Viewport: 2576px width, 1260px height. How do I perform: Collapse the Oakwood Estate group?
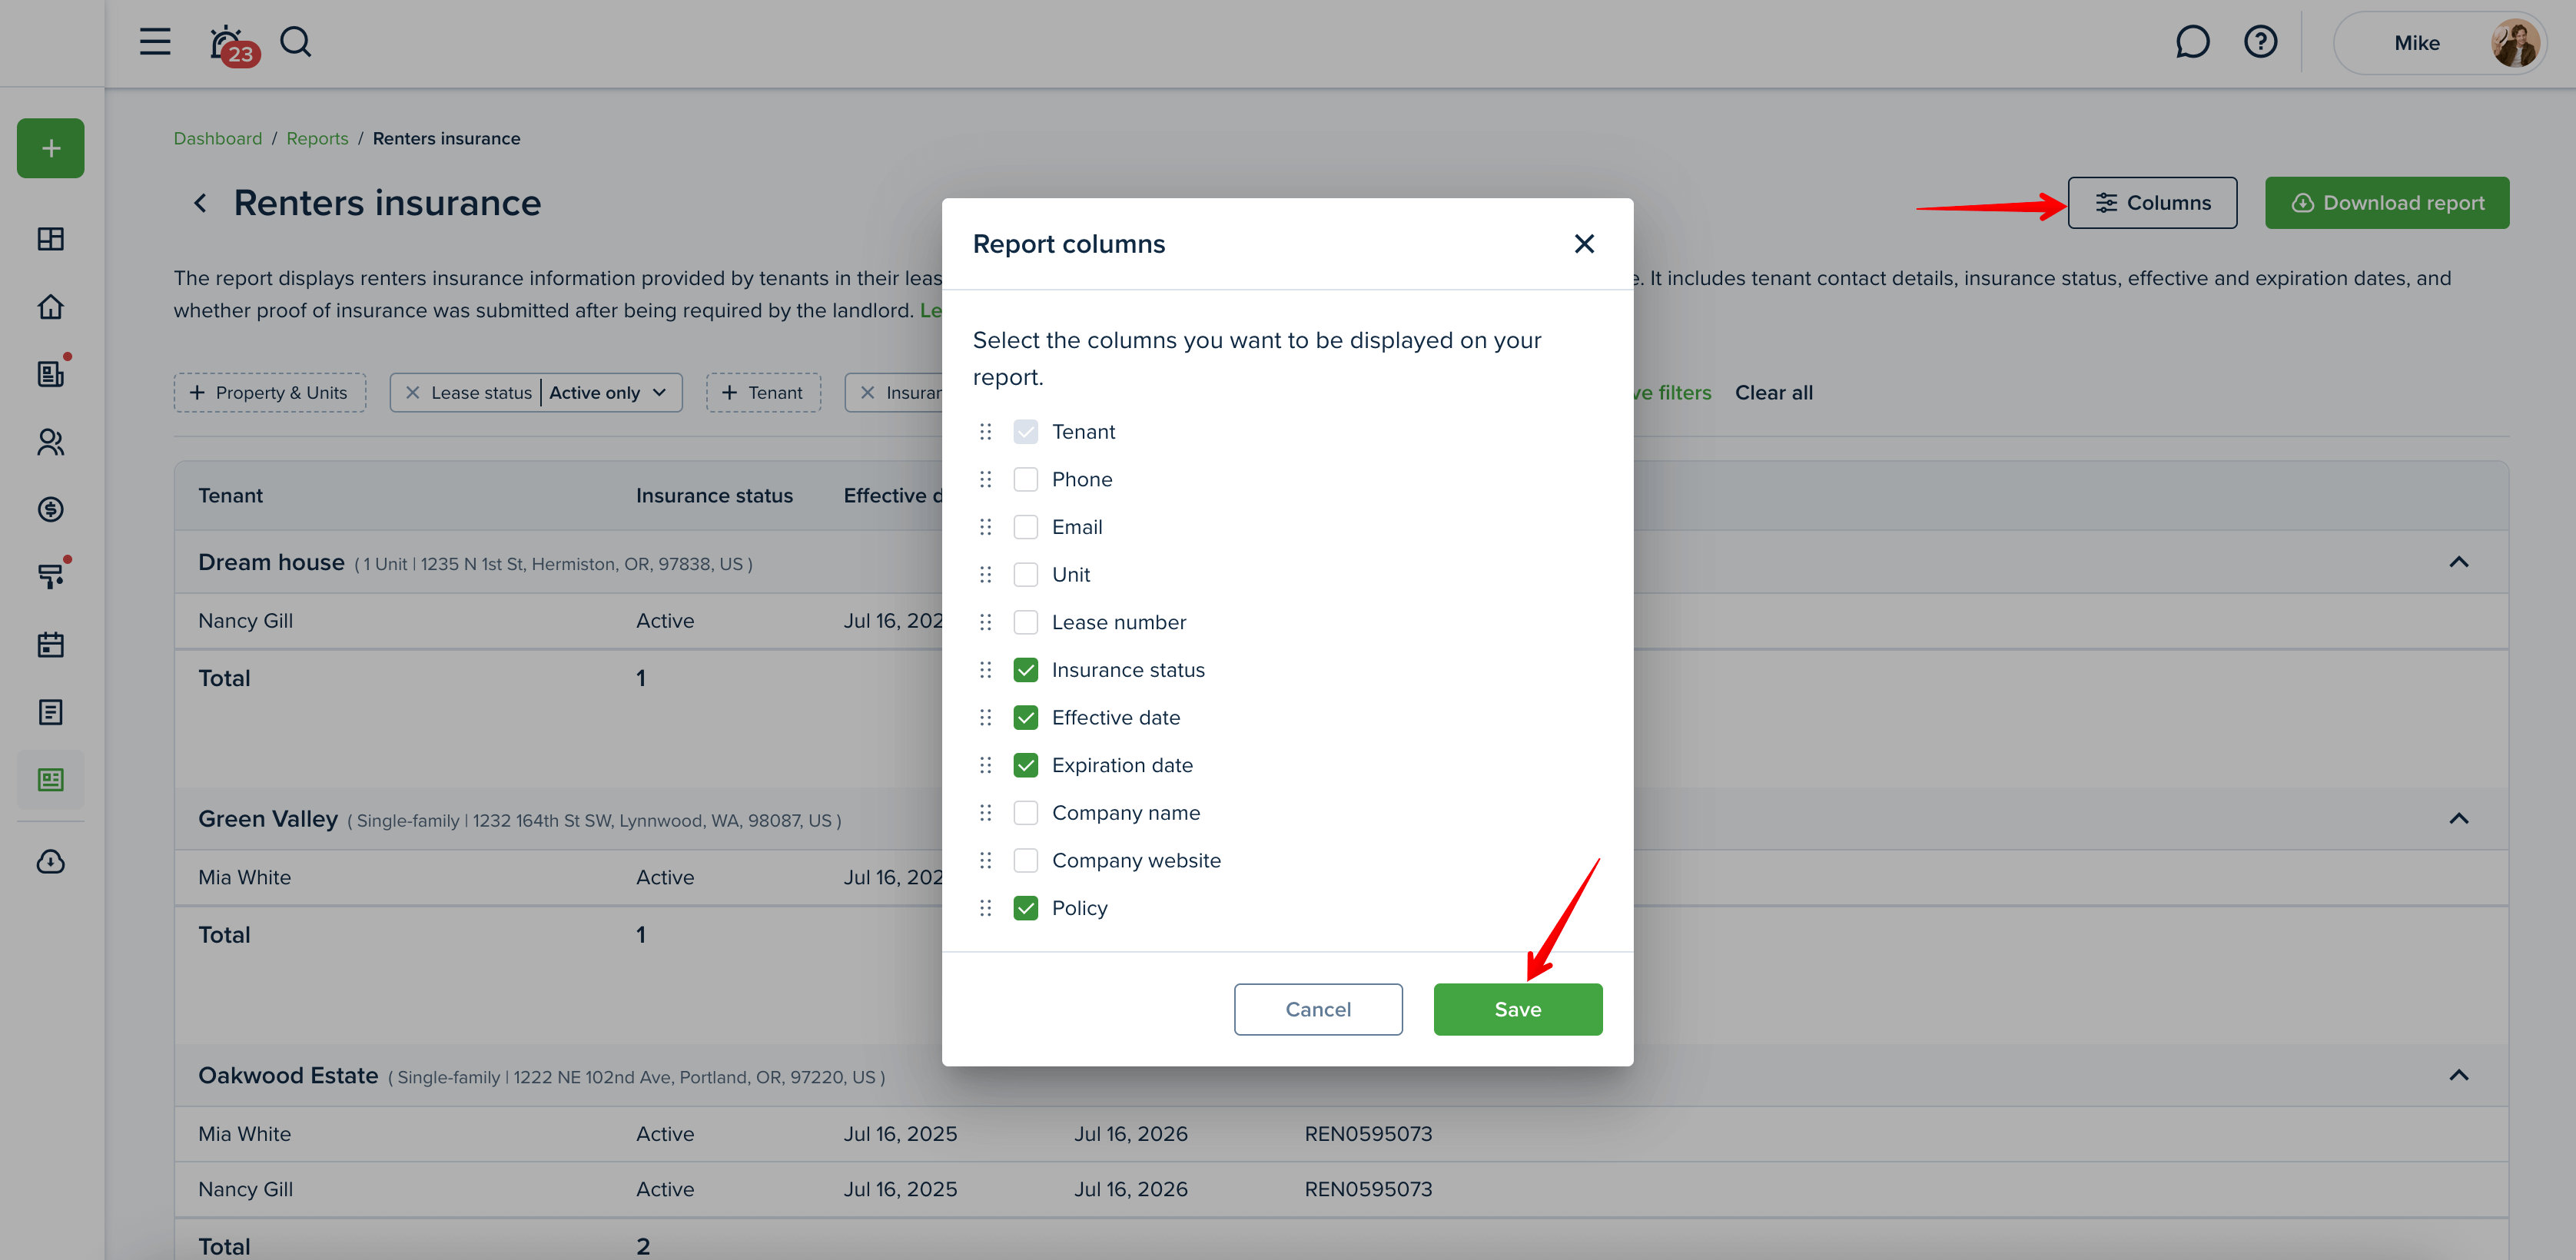pyautogui.click(x=2458, y=1076)
